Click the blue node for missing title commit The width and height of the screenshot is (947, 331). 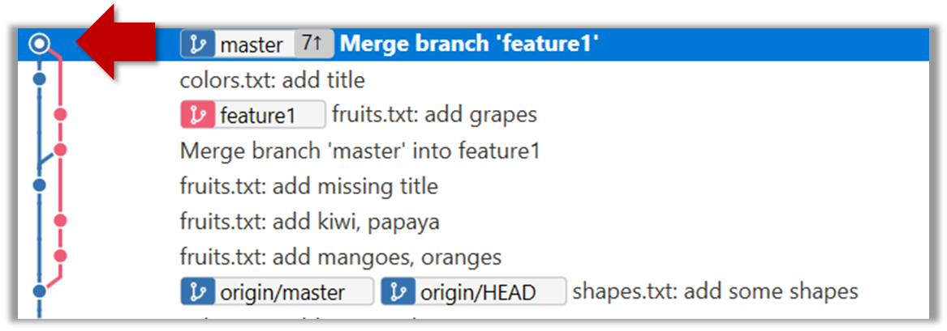tap(38, 185)
